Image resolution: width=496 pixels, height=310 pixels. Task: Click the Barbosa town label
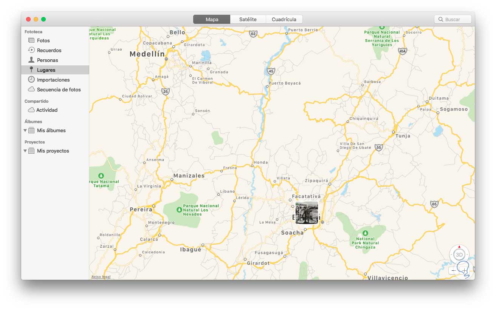click(x=372, y=82)
